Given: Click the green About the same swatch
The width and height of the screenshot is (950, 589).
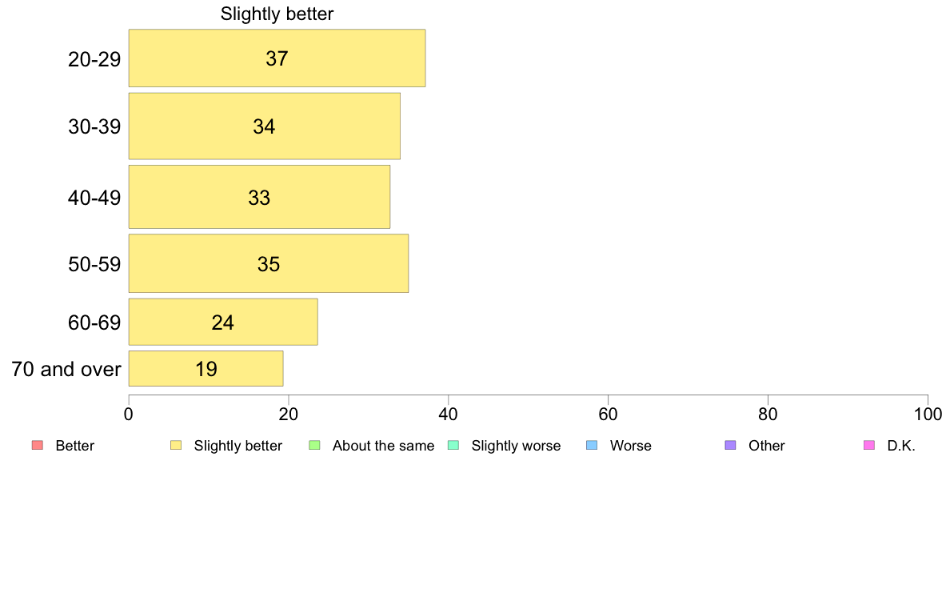Looking at the screenshot, I should click(x=314, y=446).
